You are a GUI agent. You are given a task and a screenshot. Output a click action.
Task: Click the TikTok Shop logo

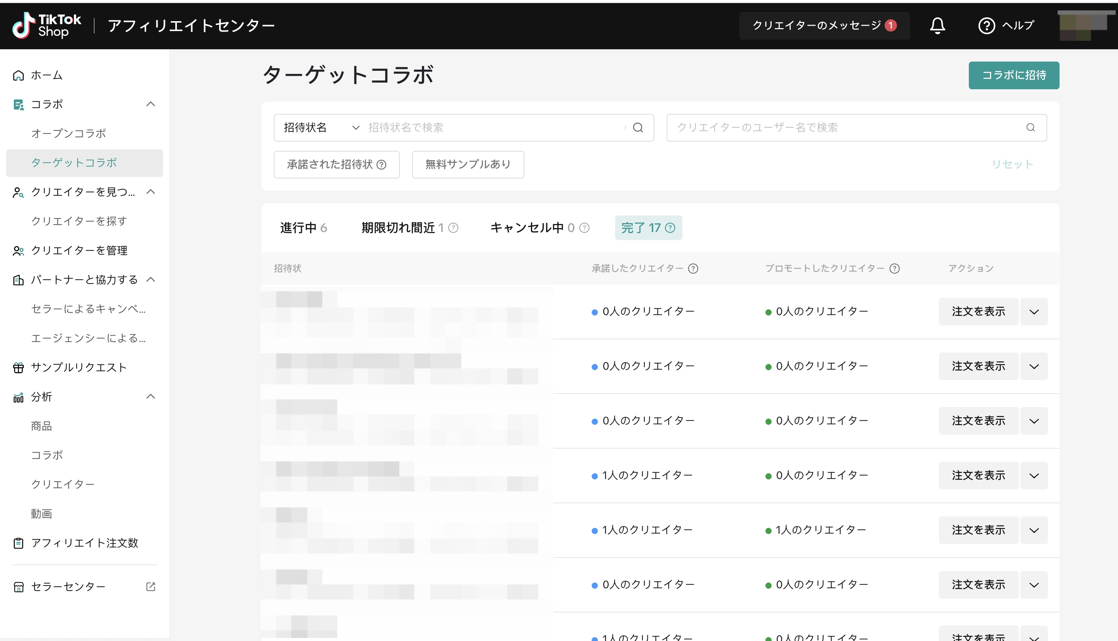[x=47, y=25]
